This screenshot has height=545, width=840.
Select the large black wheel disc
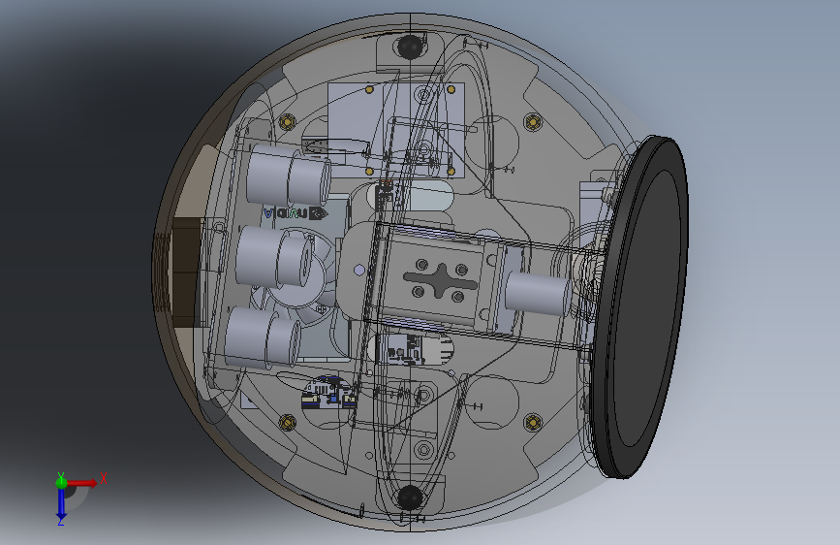pyautogui.click(x=640, y=306)
